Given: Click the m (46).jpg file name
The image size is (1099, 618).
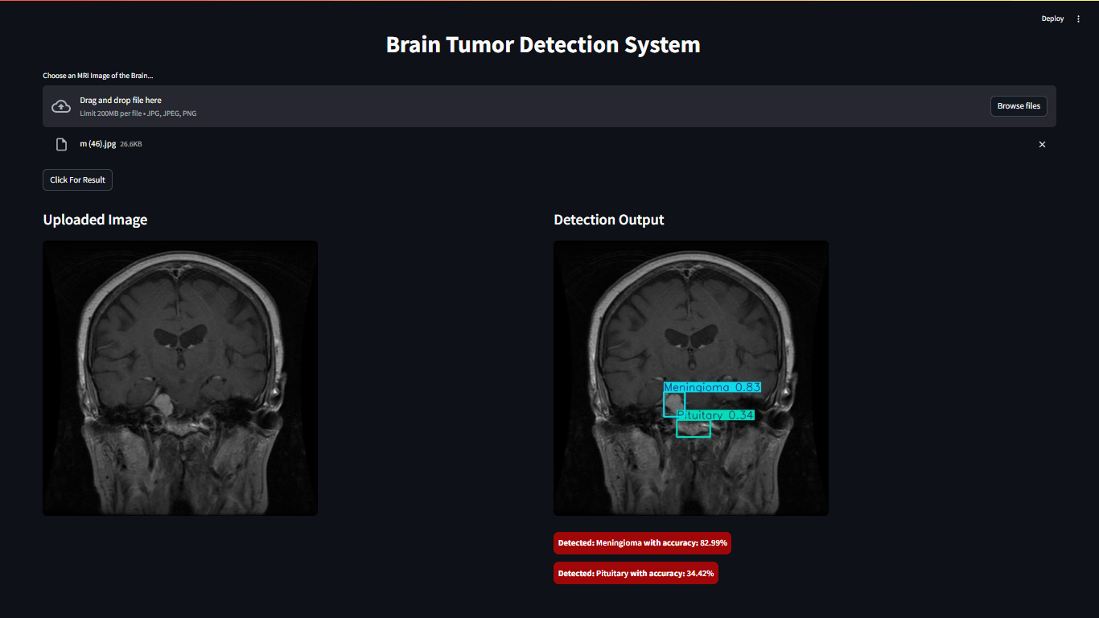Looking at the screenshot, I should [x=98, y=144].
